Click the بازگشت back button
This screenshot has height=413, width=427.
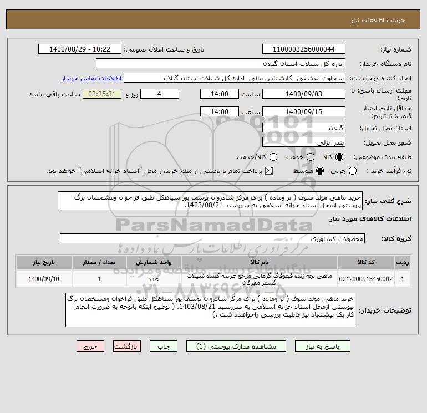127,346
